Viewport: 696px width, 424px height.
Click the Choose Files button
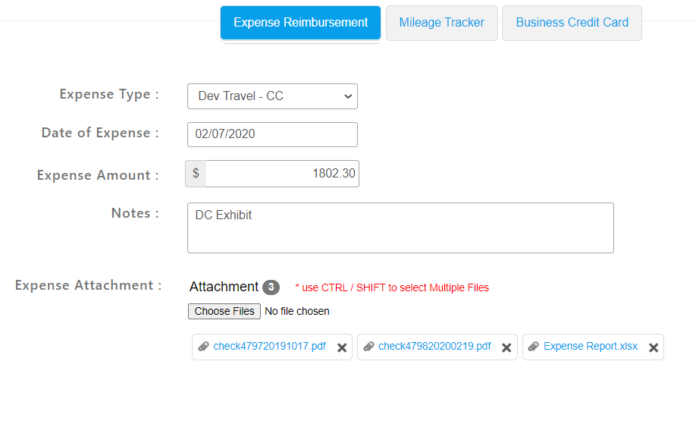224,311
